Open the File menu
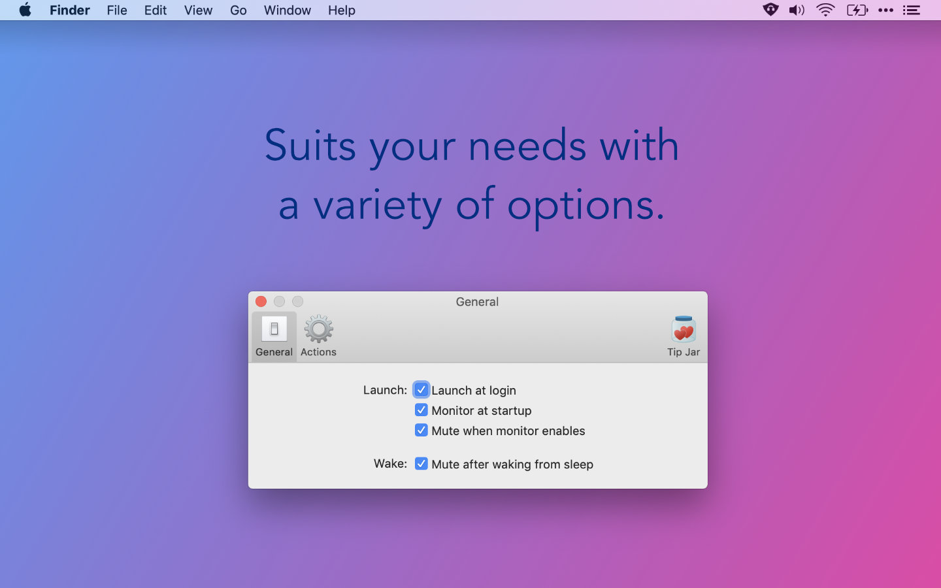The image size is (941, 588). pos(117,10)
